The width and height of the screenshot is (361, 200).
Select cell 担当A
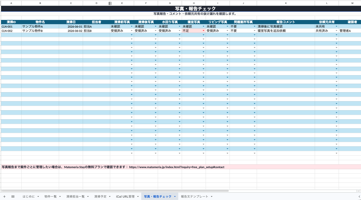(96, 27)
